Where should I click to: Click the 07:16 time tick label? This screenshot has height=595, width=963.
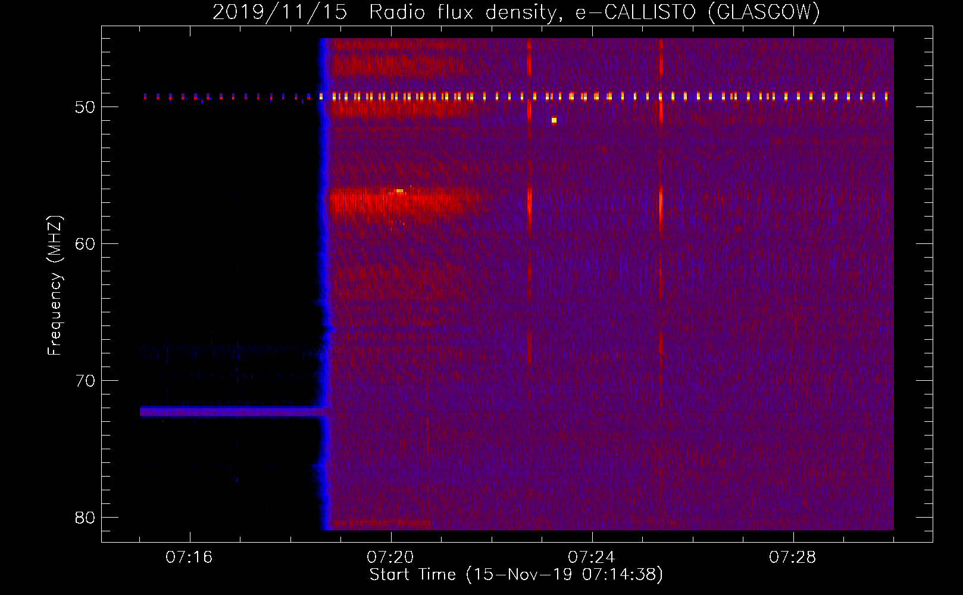pyautogui.click(x=189, y=558)
